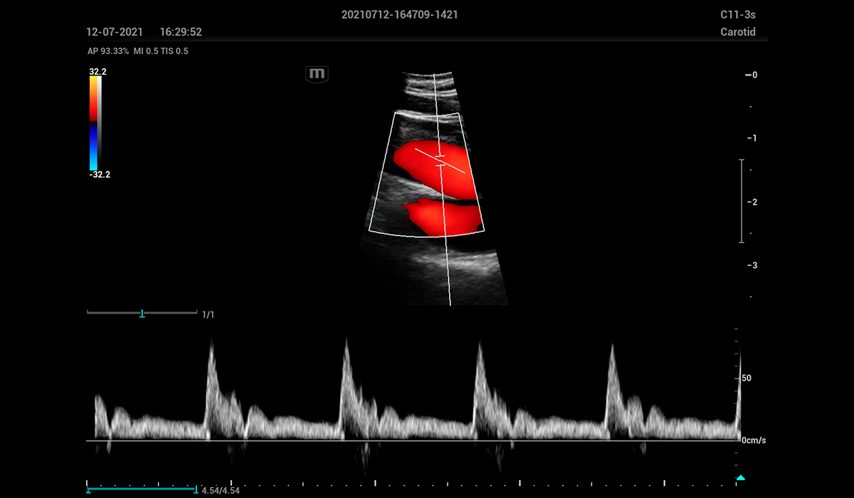Click the depth scale 3 cm marker
Image resolution: width=854 pixels, height=498 pixels.
[752, 265]
